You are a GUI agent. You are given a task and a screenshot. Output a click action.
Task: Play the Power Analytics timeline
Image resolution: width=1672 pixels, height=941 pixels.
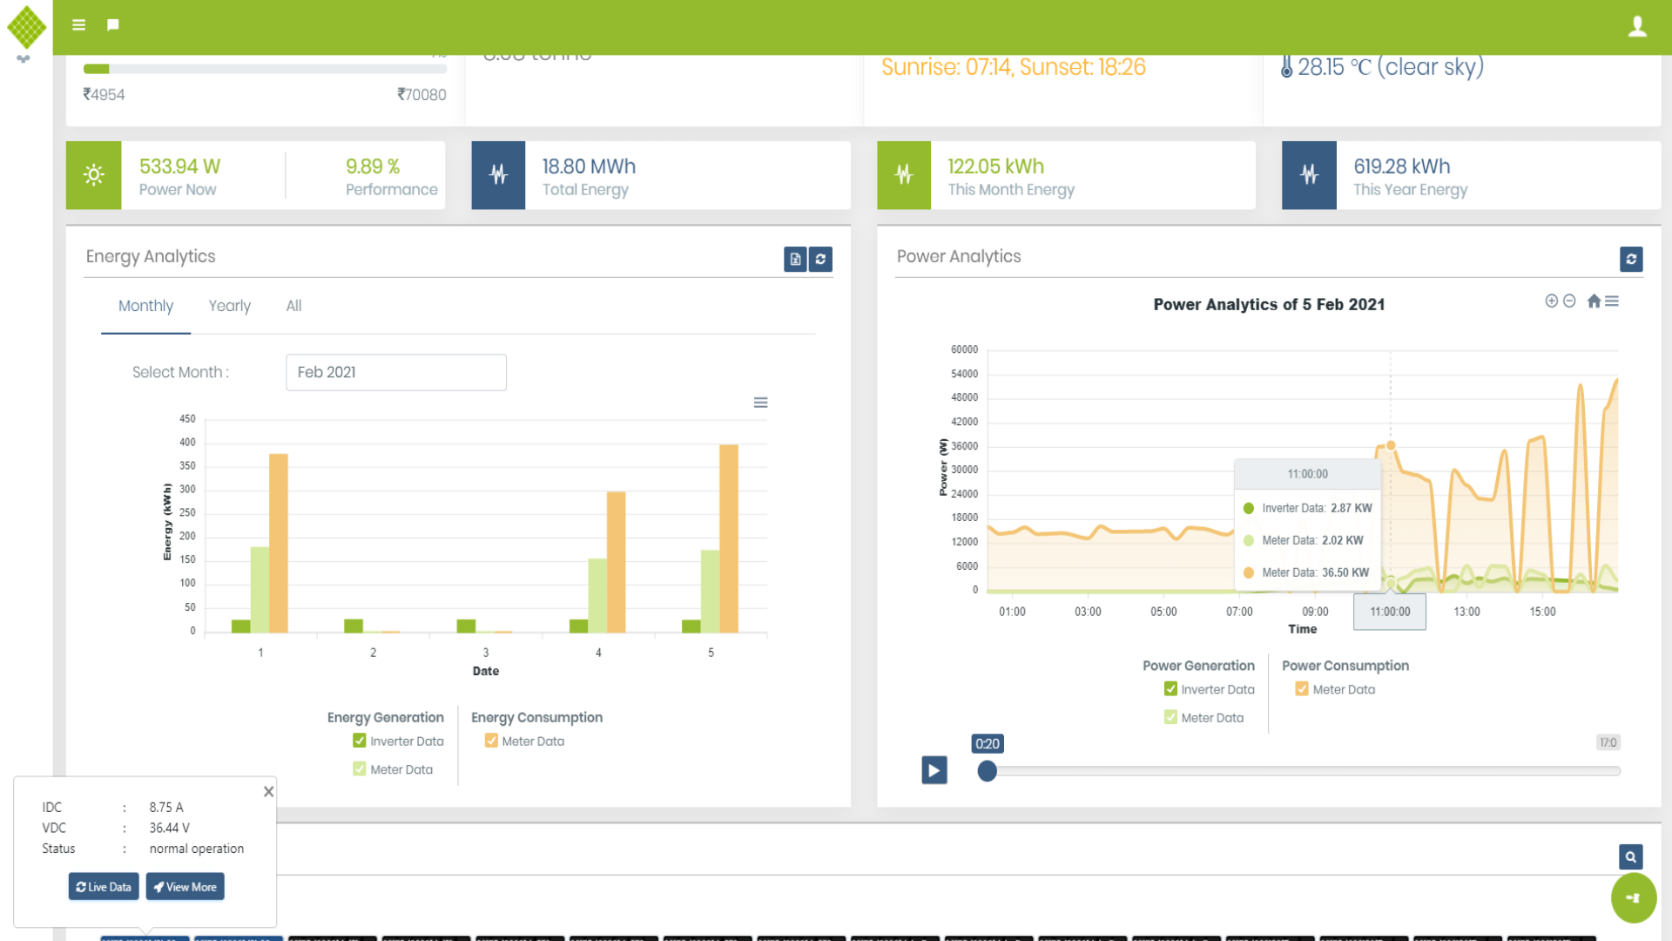point(934,770)
